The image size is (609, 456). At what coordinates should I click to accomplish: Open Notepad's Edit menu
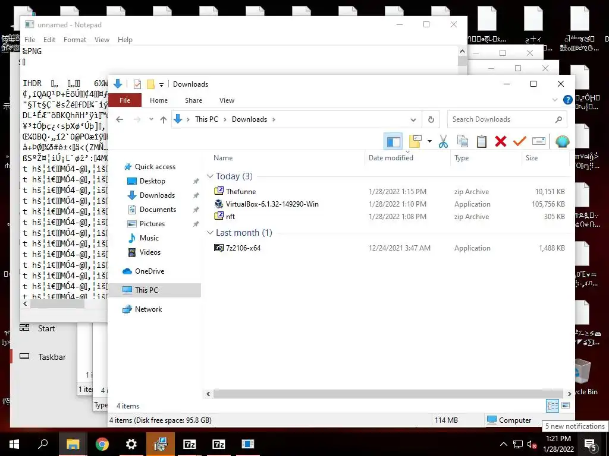coord(49,40)
